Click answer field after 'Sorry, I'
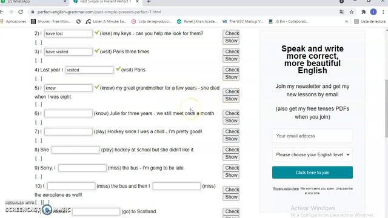 point(82,168)
